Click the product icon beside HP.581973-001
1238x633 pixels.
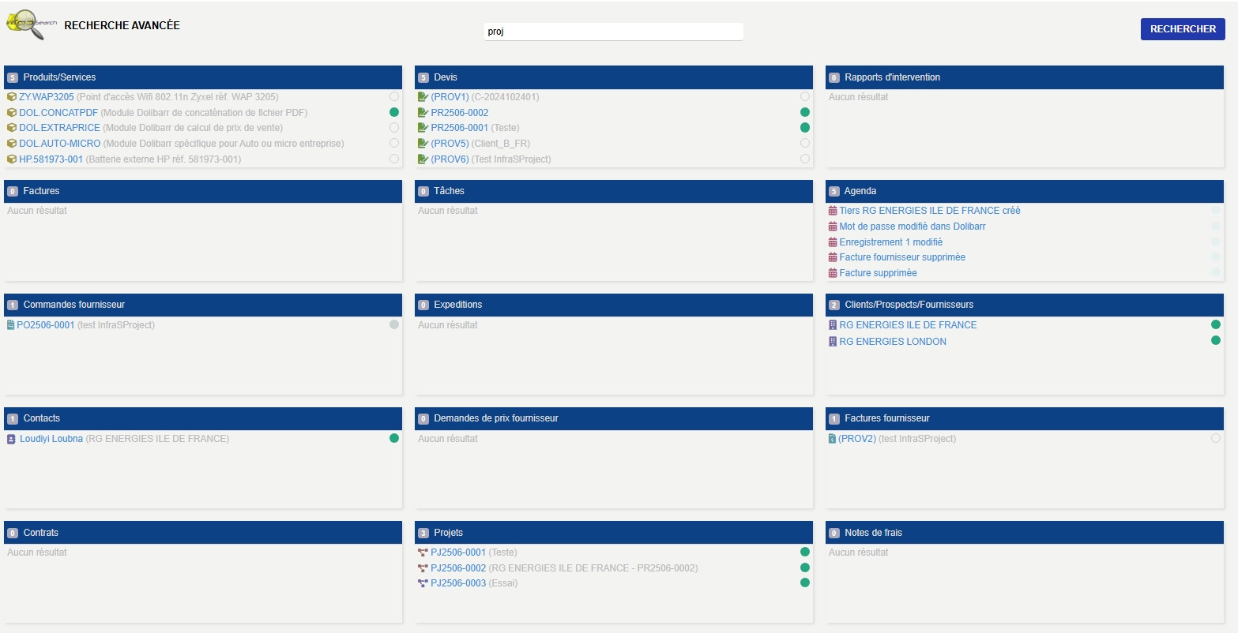(12, 159)
